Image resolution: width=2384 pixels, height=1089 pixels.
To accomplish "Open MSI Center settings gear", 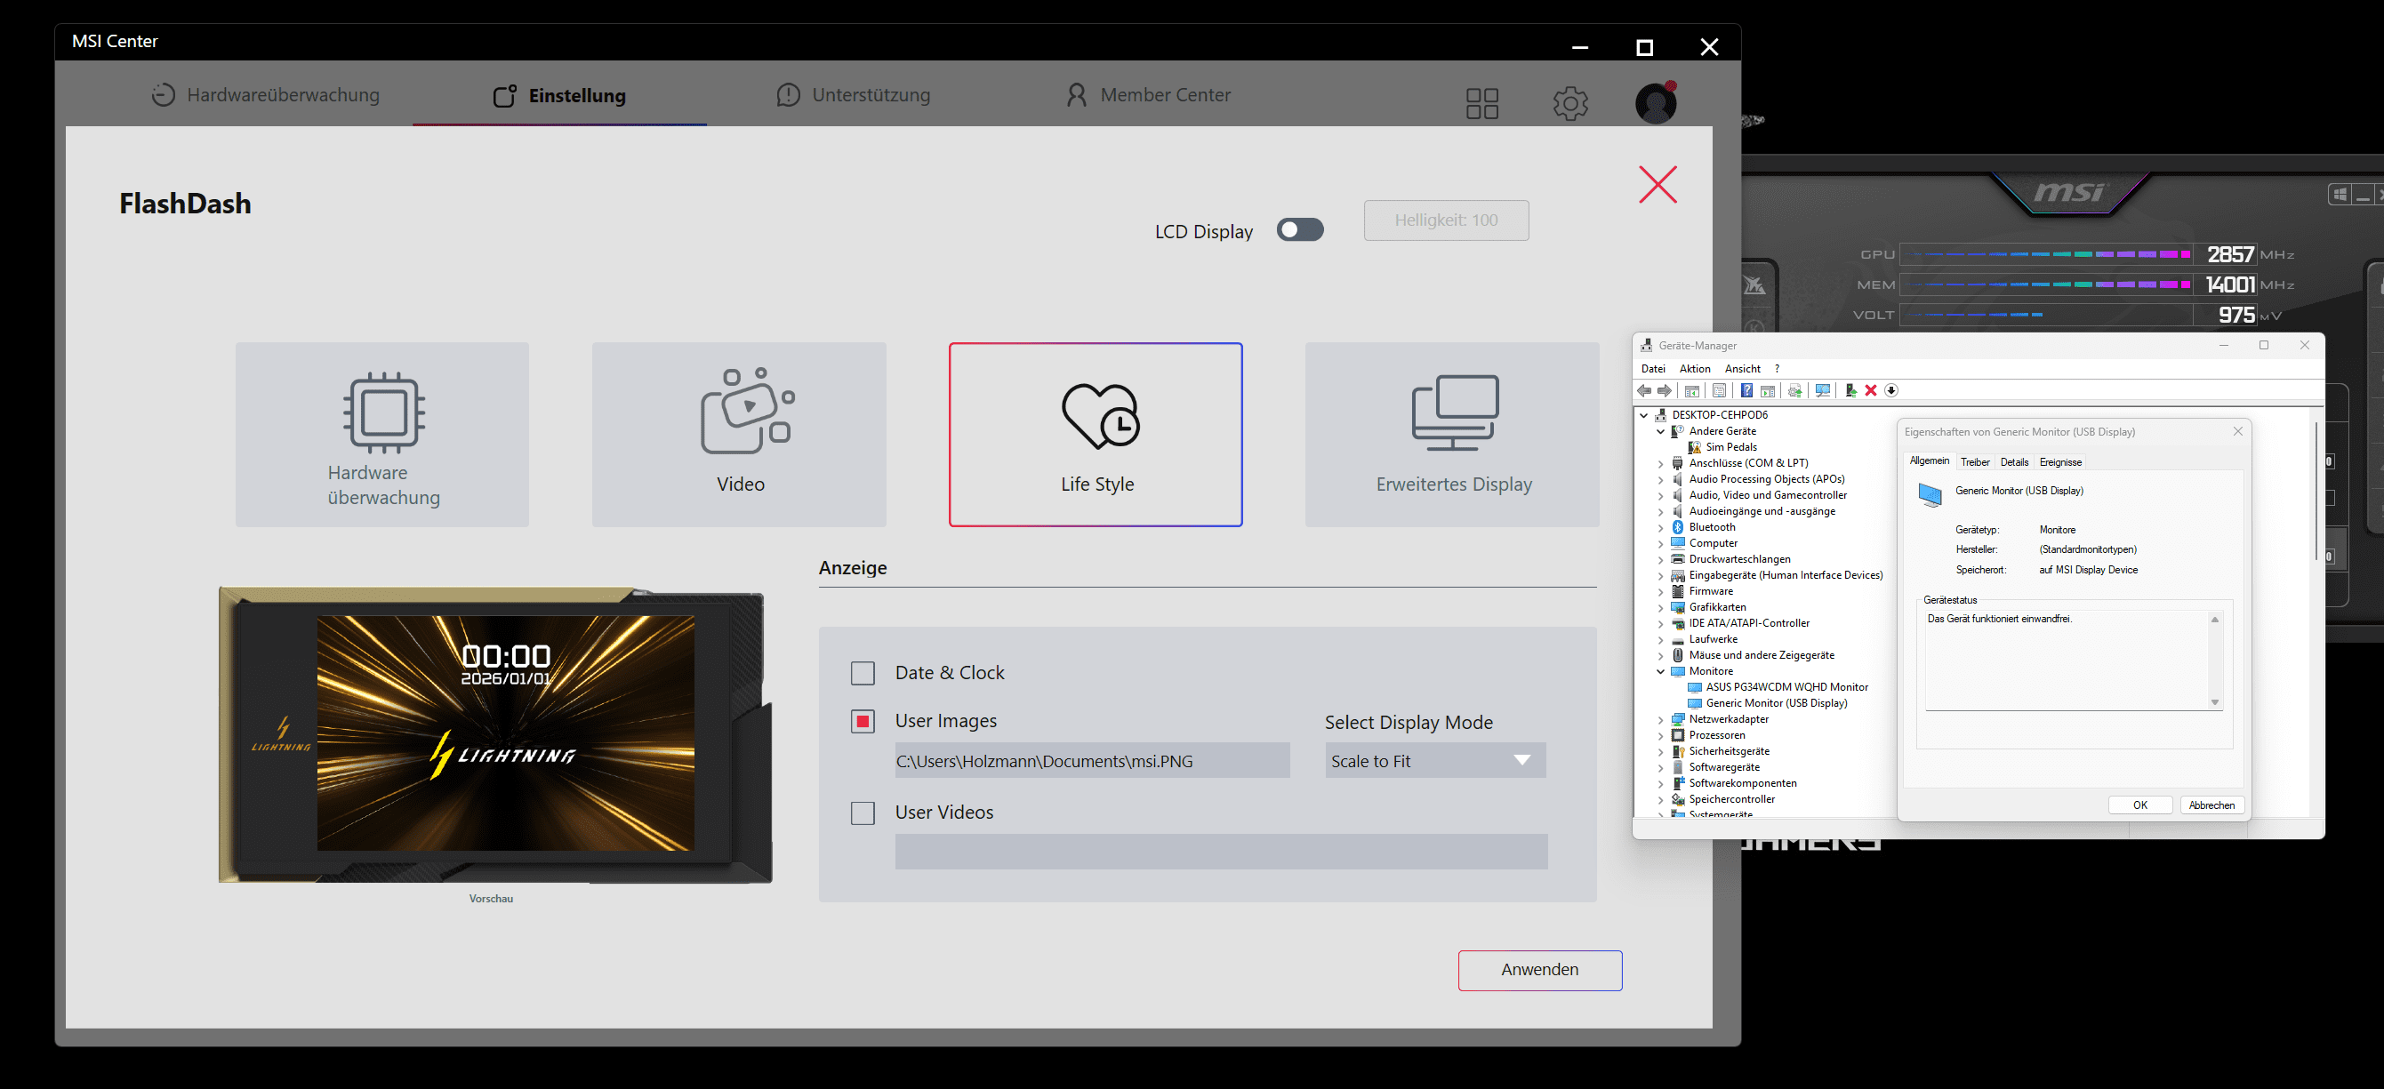I will [x=1569, y=103].
